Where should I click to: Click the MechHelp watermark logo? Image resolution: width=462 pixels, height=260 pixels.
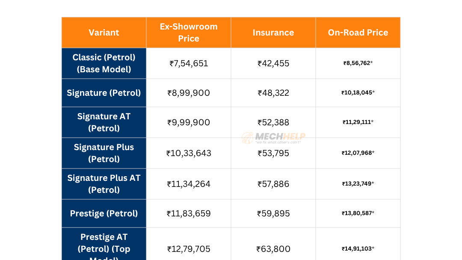tap(274, 138)
